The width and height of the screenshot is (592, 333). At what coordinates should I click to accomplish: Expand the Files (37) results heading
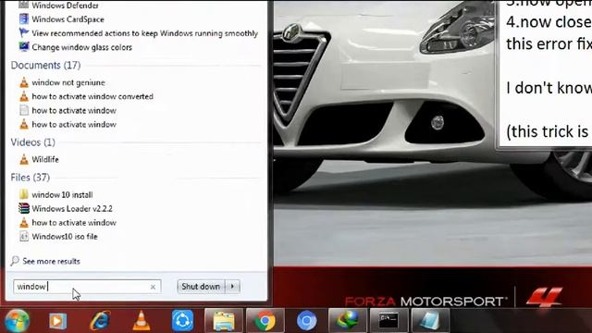[x=31, y=178]
